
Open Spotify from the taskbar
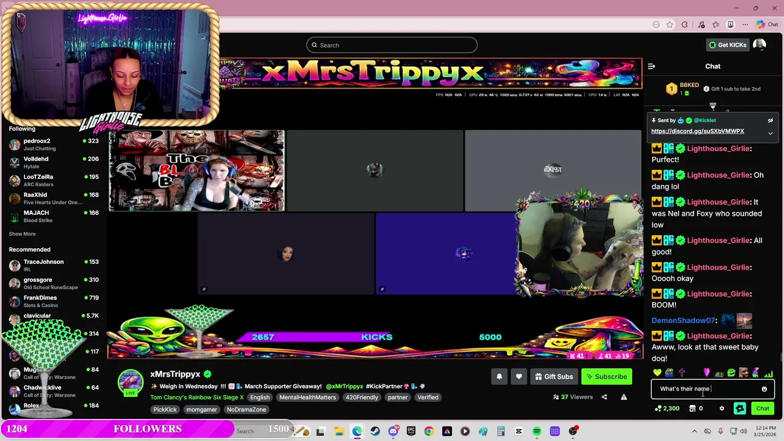(537, 431)
